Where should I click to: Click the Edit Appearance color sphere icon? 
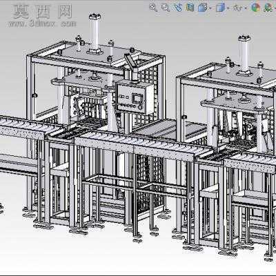pyautogui.click(x=255, y=8)
